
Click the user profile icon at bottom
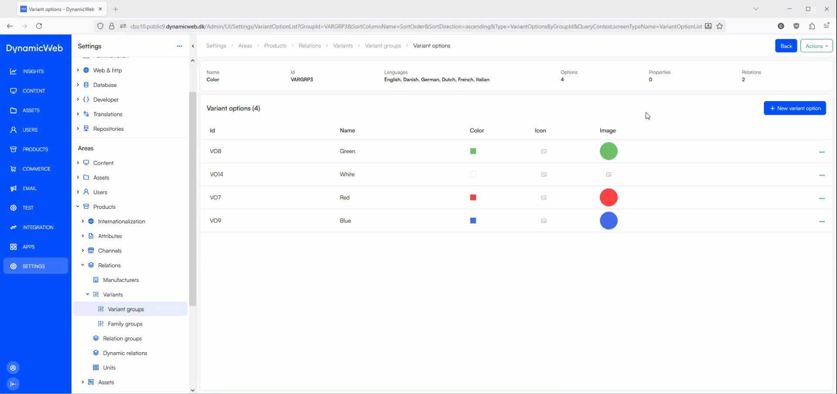tap(13, 368)
